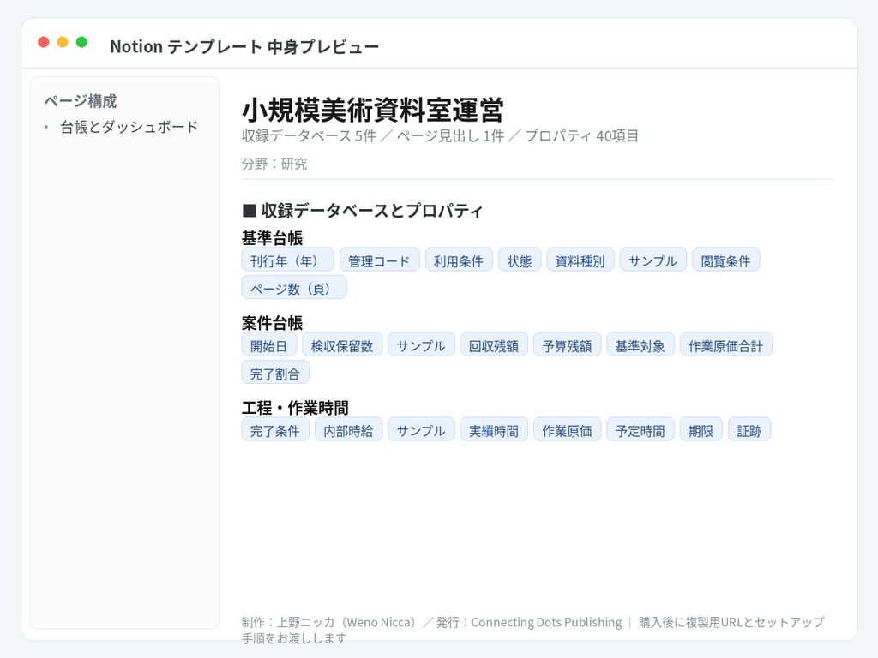Viewport: 878px width, 658px height.
Task: Click the 工程・作業時間 database heading
Action: pyautogui.click(x=295, y=408)
